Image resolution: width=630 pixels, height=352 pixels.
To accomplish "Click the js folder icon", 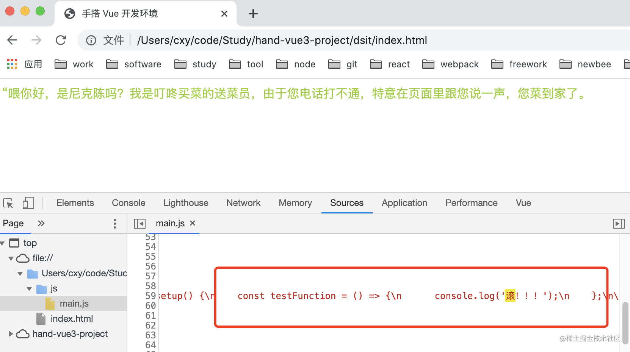I will click(x=41, y=289).
